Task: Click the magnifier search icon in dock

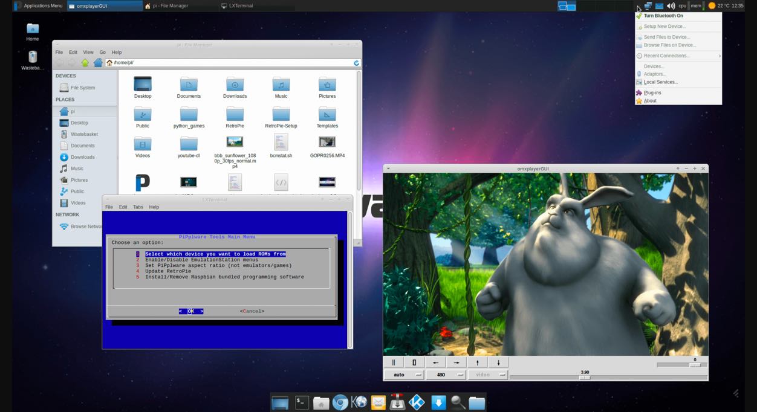Action: (x=458, y=402)
